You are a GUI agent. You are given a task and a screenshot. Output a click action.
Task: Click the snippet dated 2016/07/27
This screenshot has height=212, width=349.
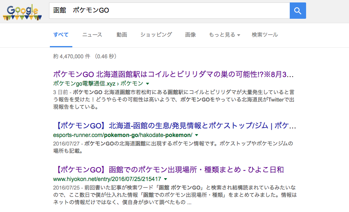coord(173,147)
